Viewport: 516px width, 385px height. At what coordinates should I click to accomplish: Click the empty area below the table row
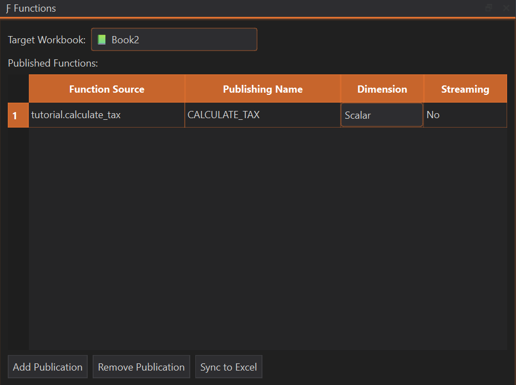[x=266, y=239]
